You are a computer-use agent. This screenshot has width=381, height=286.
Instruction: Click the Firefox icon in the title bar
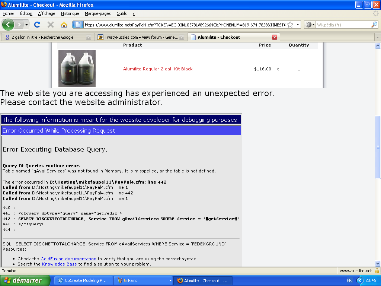4,4
